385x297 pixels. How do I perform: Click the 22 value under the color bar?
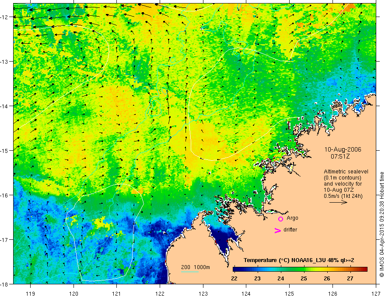pos(234,278)
